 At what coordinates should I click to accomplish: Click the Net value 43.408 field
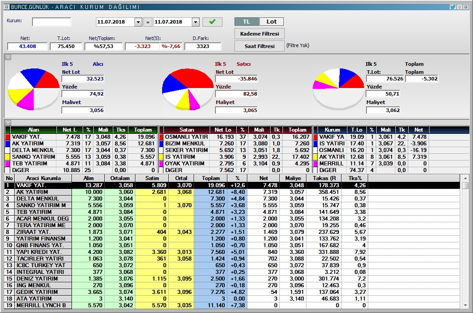pos(28,46)
